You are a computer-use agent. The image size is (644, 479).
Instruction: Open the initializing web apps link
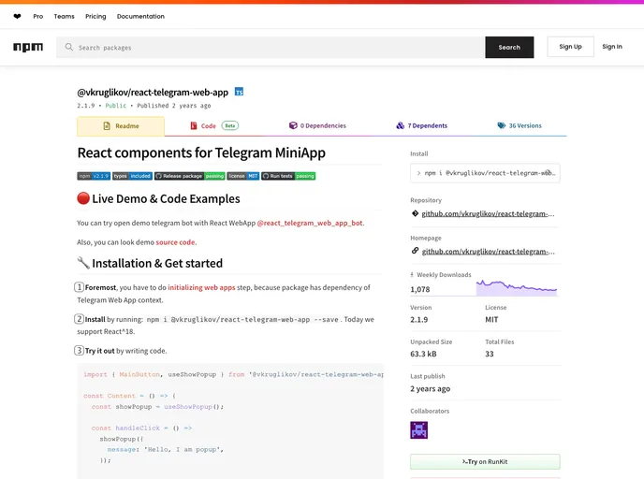click(201, 287)
